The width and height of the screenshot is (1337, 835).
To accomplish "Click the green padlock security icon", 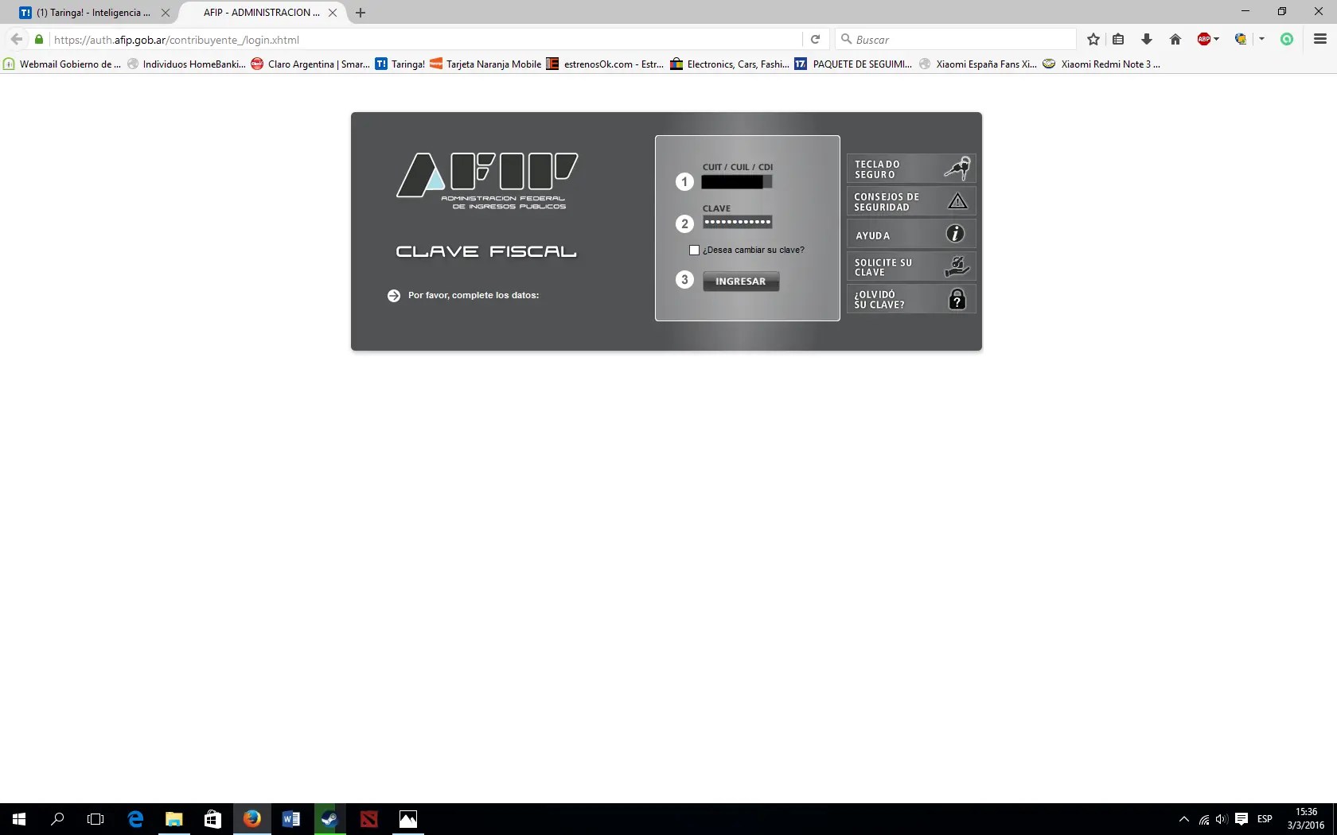I will pos(39,39).
